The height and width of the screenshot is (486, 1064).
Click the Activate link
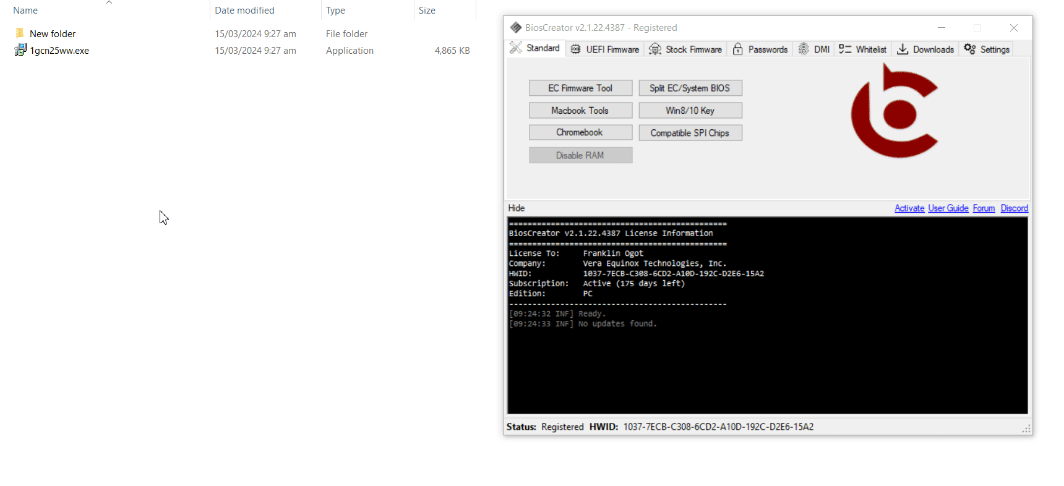909,208
